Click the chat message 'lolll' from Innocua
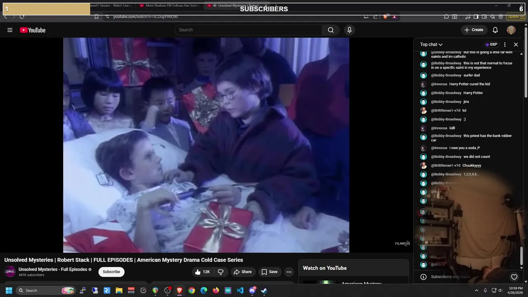The image size is (528, 297). [452, 128]
